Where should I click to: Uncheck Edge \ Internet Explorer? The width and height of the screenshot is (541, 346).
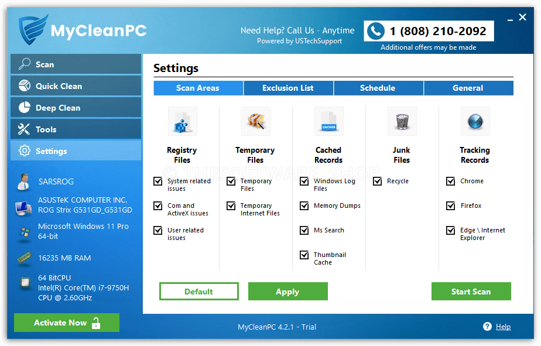(451, 230)
